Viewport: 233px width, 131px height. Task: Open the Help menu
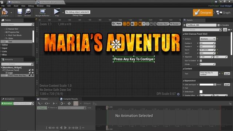pos(48,6)
